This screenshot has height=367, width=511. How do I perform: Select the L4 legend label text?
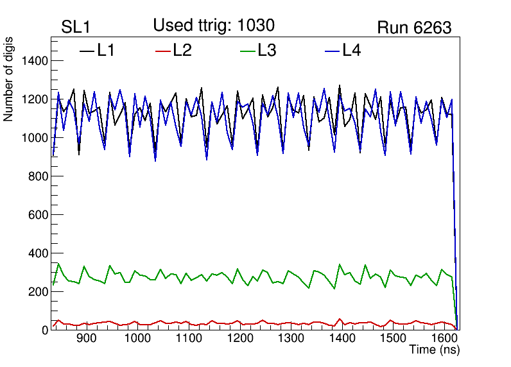tap(352, 51)
